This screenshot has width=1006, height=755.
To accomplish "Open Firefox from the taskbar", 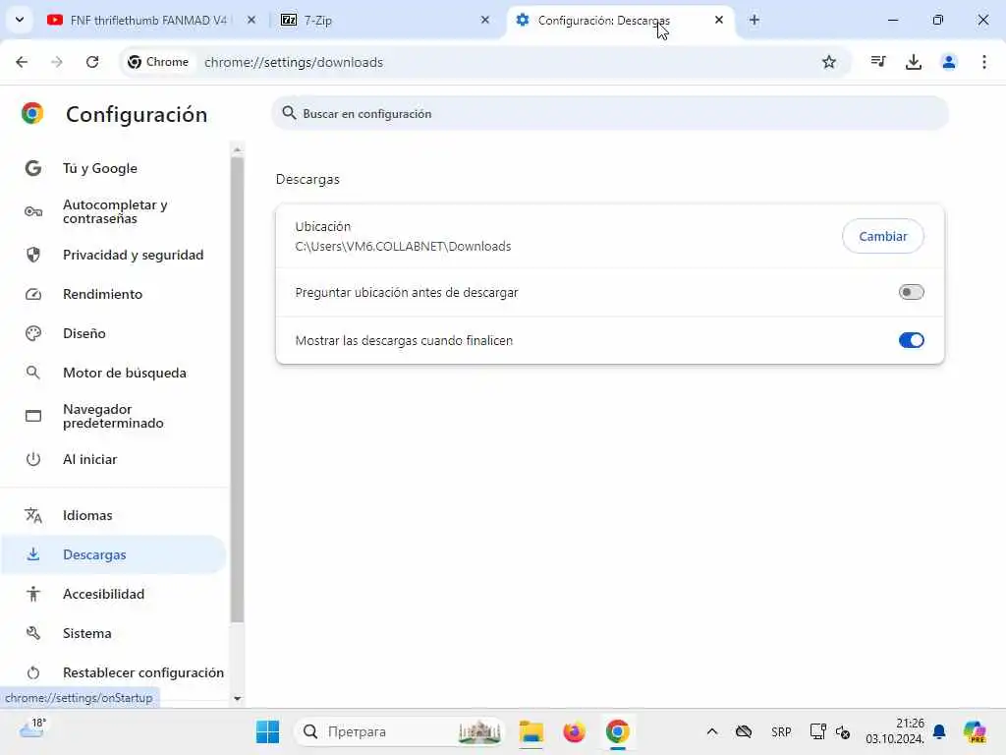I will point(574,731).
